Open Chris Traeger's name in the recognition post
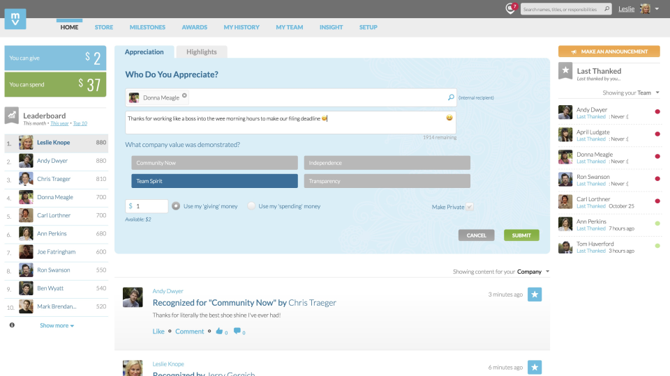670x376 pixels. tap(313, 303)
